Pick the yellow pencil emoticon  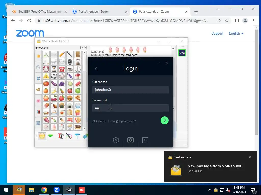click(62, 54)
